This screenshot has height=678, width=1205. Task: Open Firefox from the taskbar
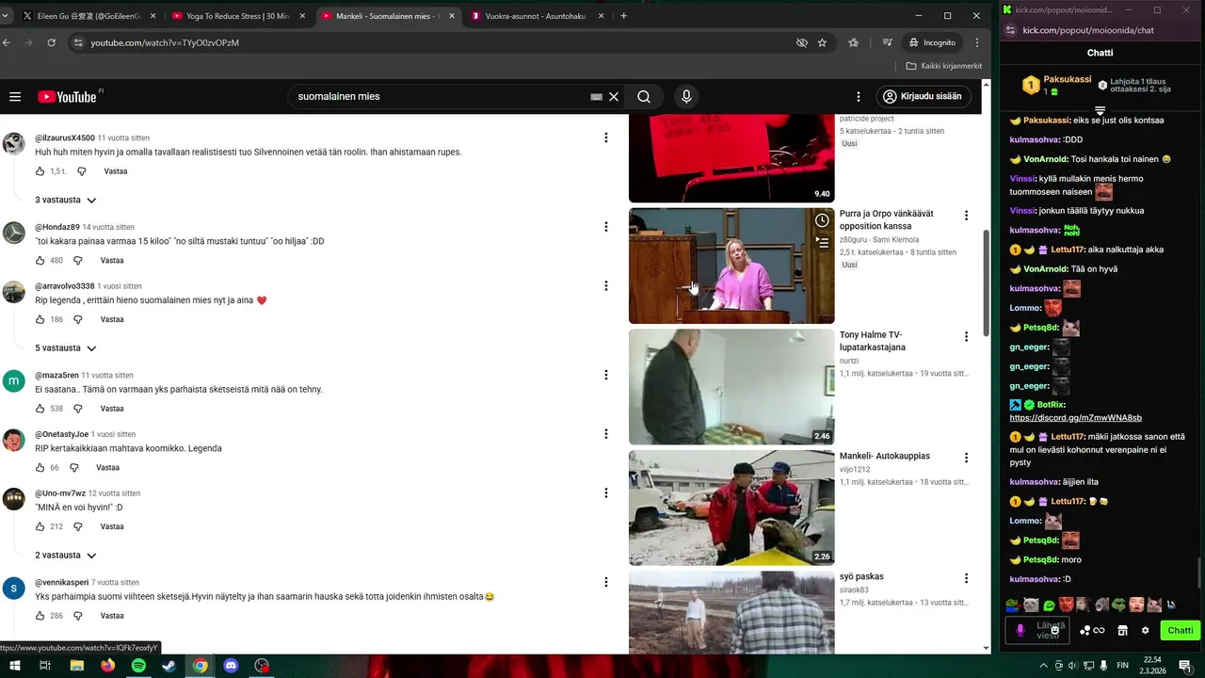point(107,666)
